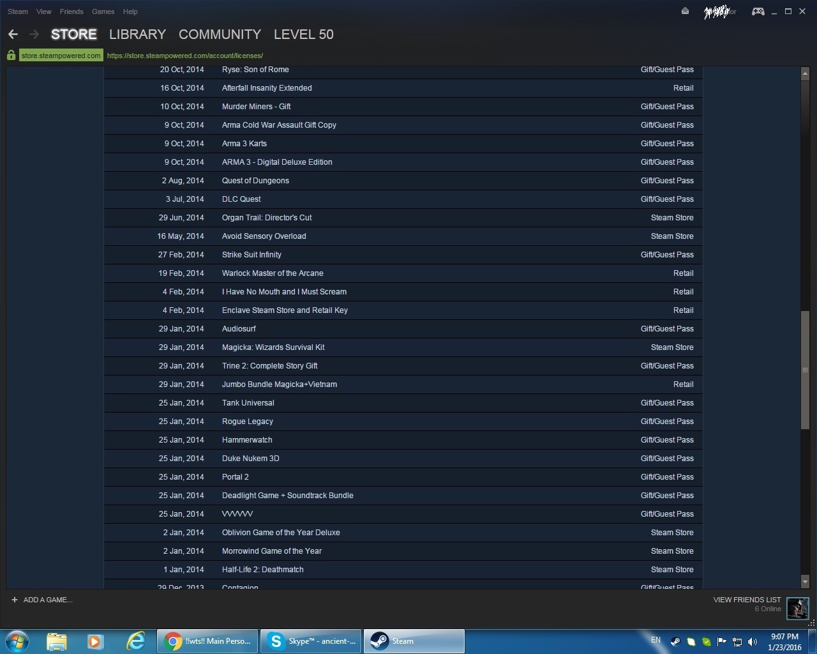Click the scrollbar down arrow

[805, 582]
